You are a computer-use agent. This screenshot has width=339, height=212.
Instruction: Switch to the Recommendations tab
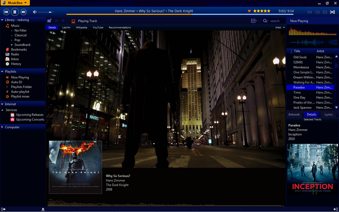coord(120,28)
